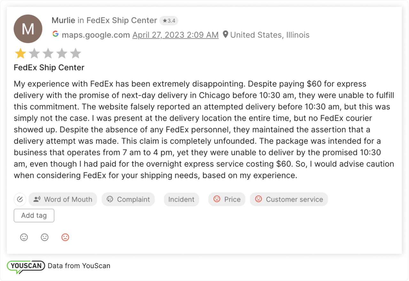Screen dimensions: 409x281
Task: Click the sad emoji on Customer service tag
Action: pos(259,199)
